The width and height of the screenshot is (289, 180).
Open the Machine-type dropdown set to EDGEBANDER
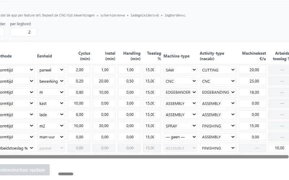[180, 92]
